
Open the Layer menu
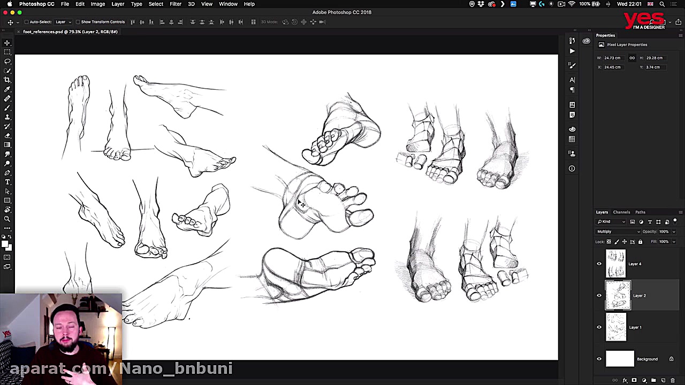[118, 4]
